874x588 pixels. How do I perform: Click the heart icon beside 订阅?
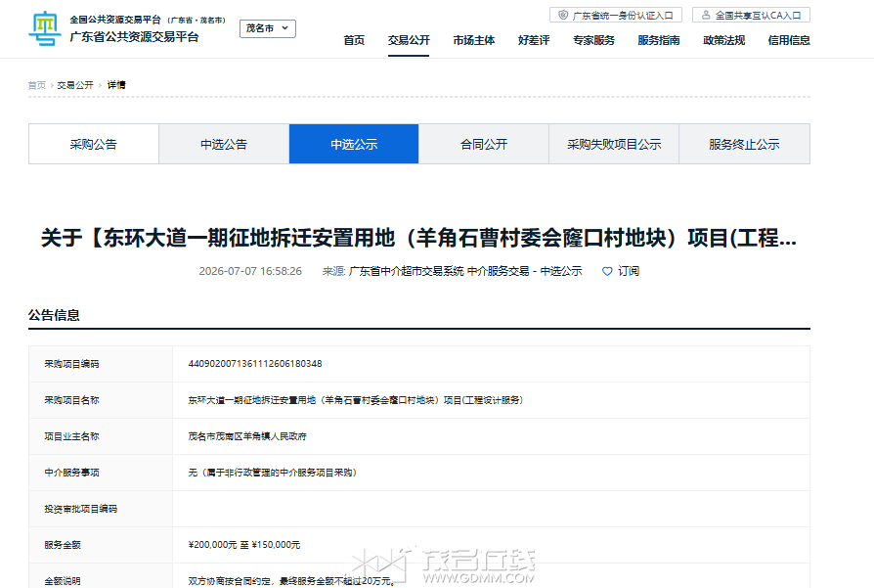coord(607,272)
